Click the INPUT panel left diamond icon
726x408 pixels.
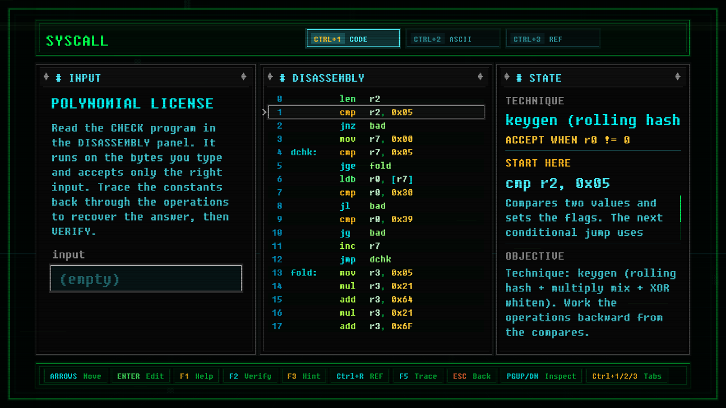47,77
